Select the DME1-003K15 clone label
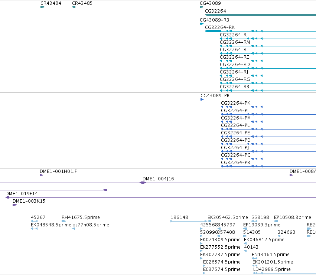Image resolution: width=316 pixels, height=275 pixels. pos(29,201)
